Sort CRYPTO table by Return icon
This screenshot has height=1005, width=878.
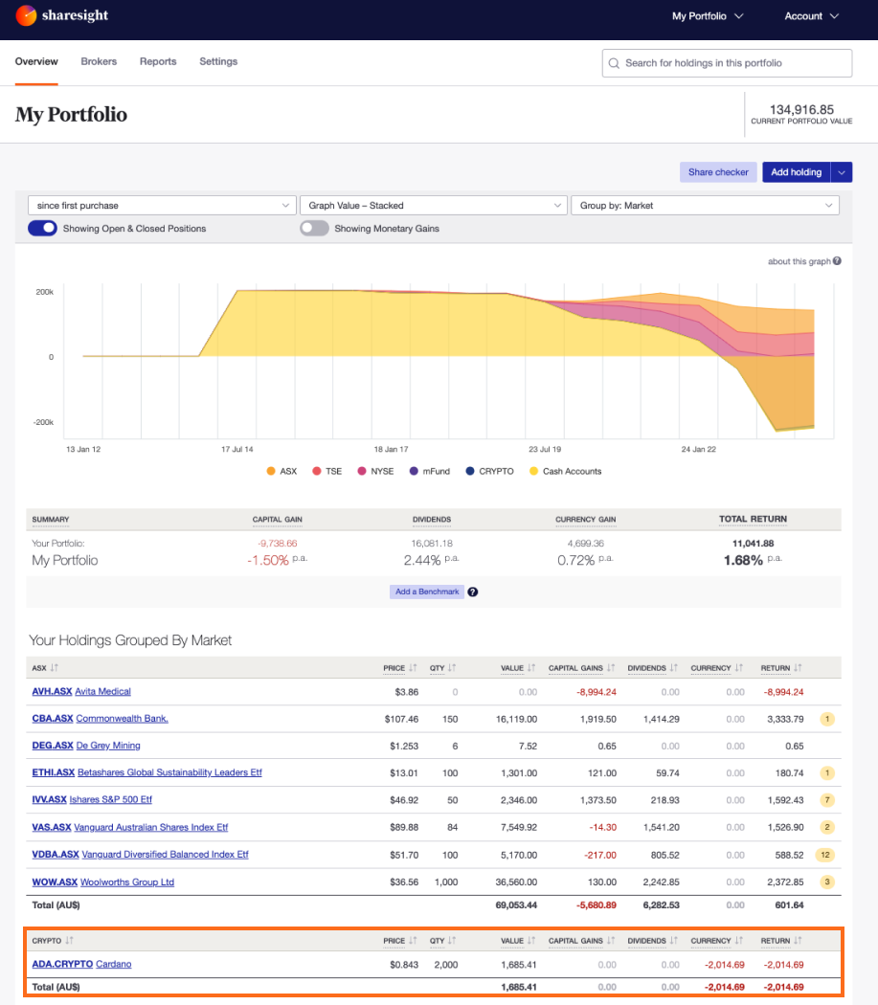click(x=798, y=940)
